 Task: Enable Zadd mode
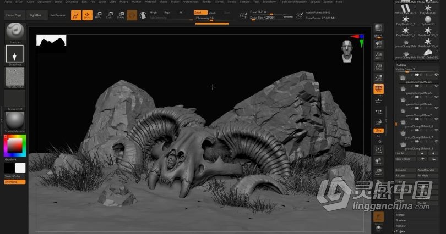click(200, 13)
